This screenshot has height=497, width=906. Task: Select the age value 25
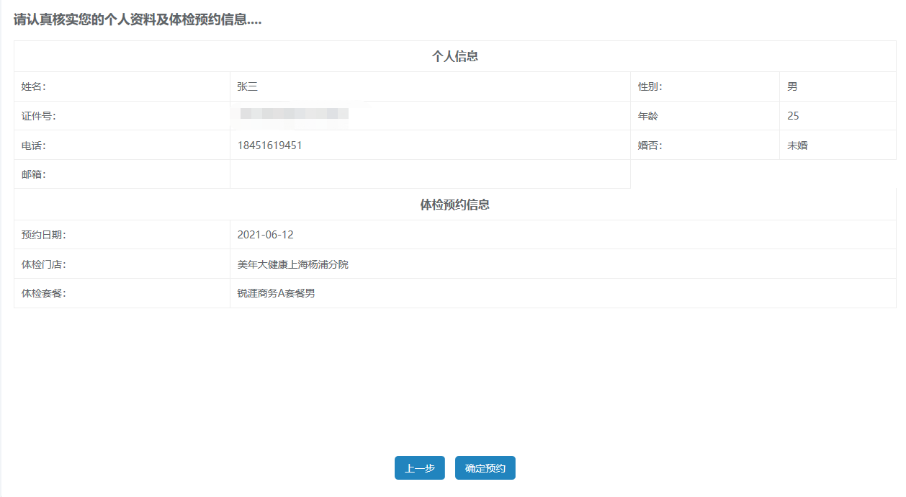[x=793, y=116]
